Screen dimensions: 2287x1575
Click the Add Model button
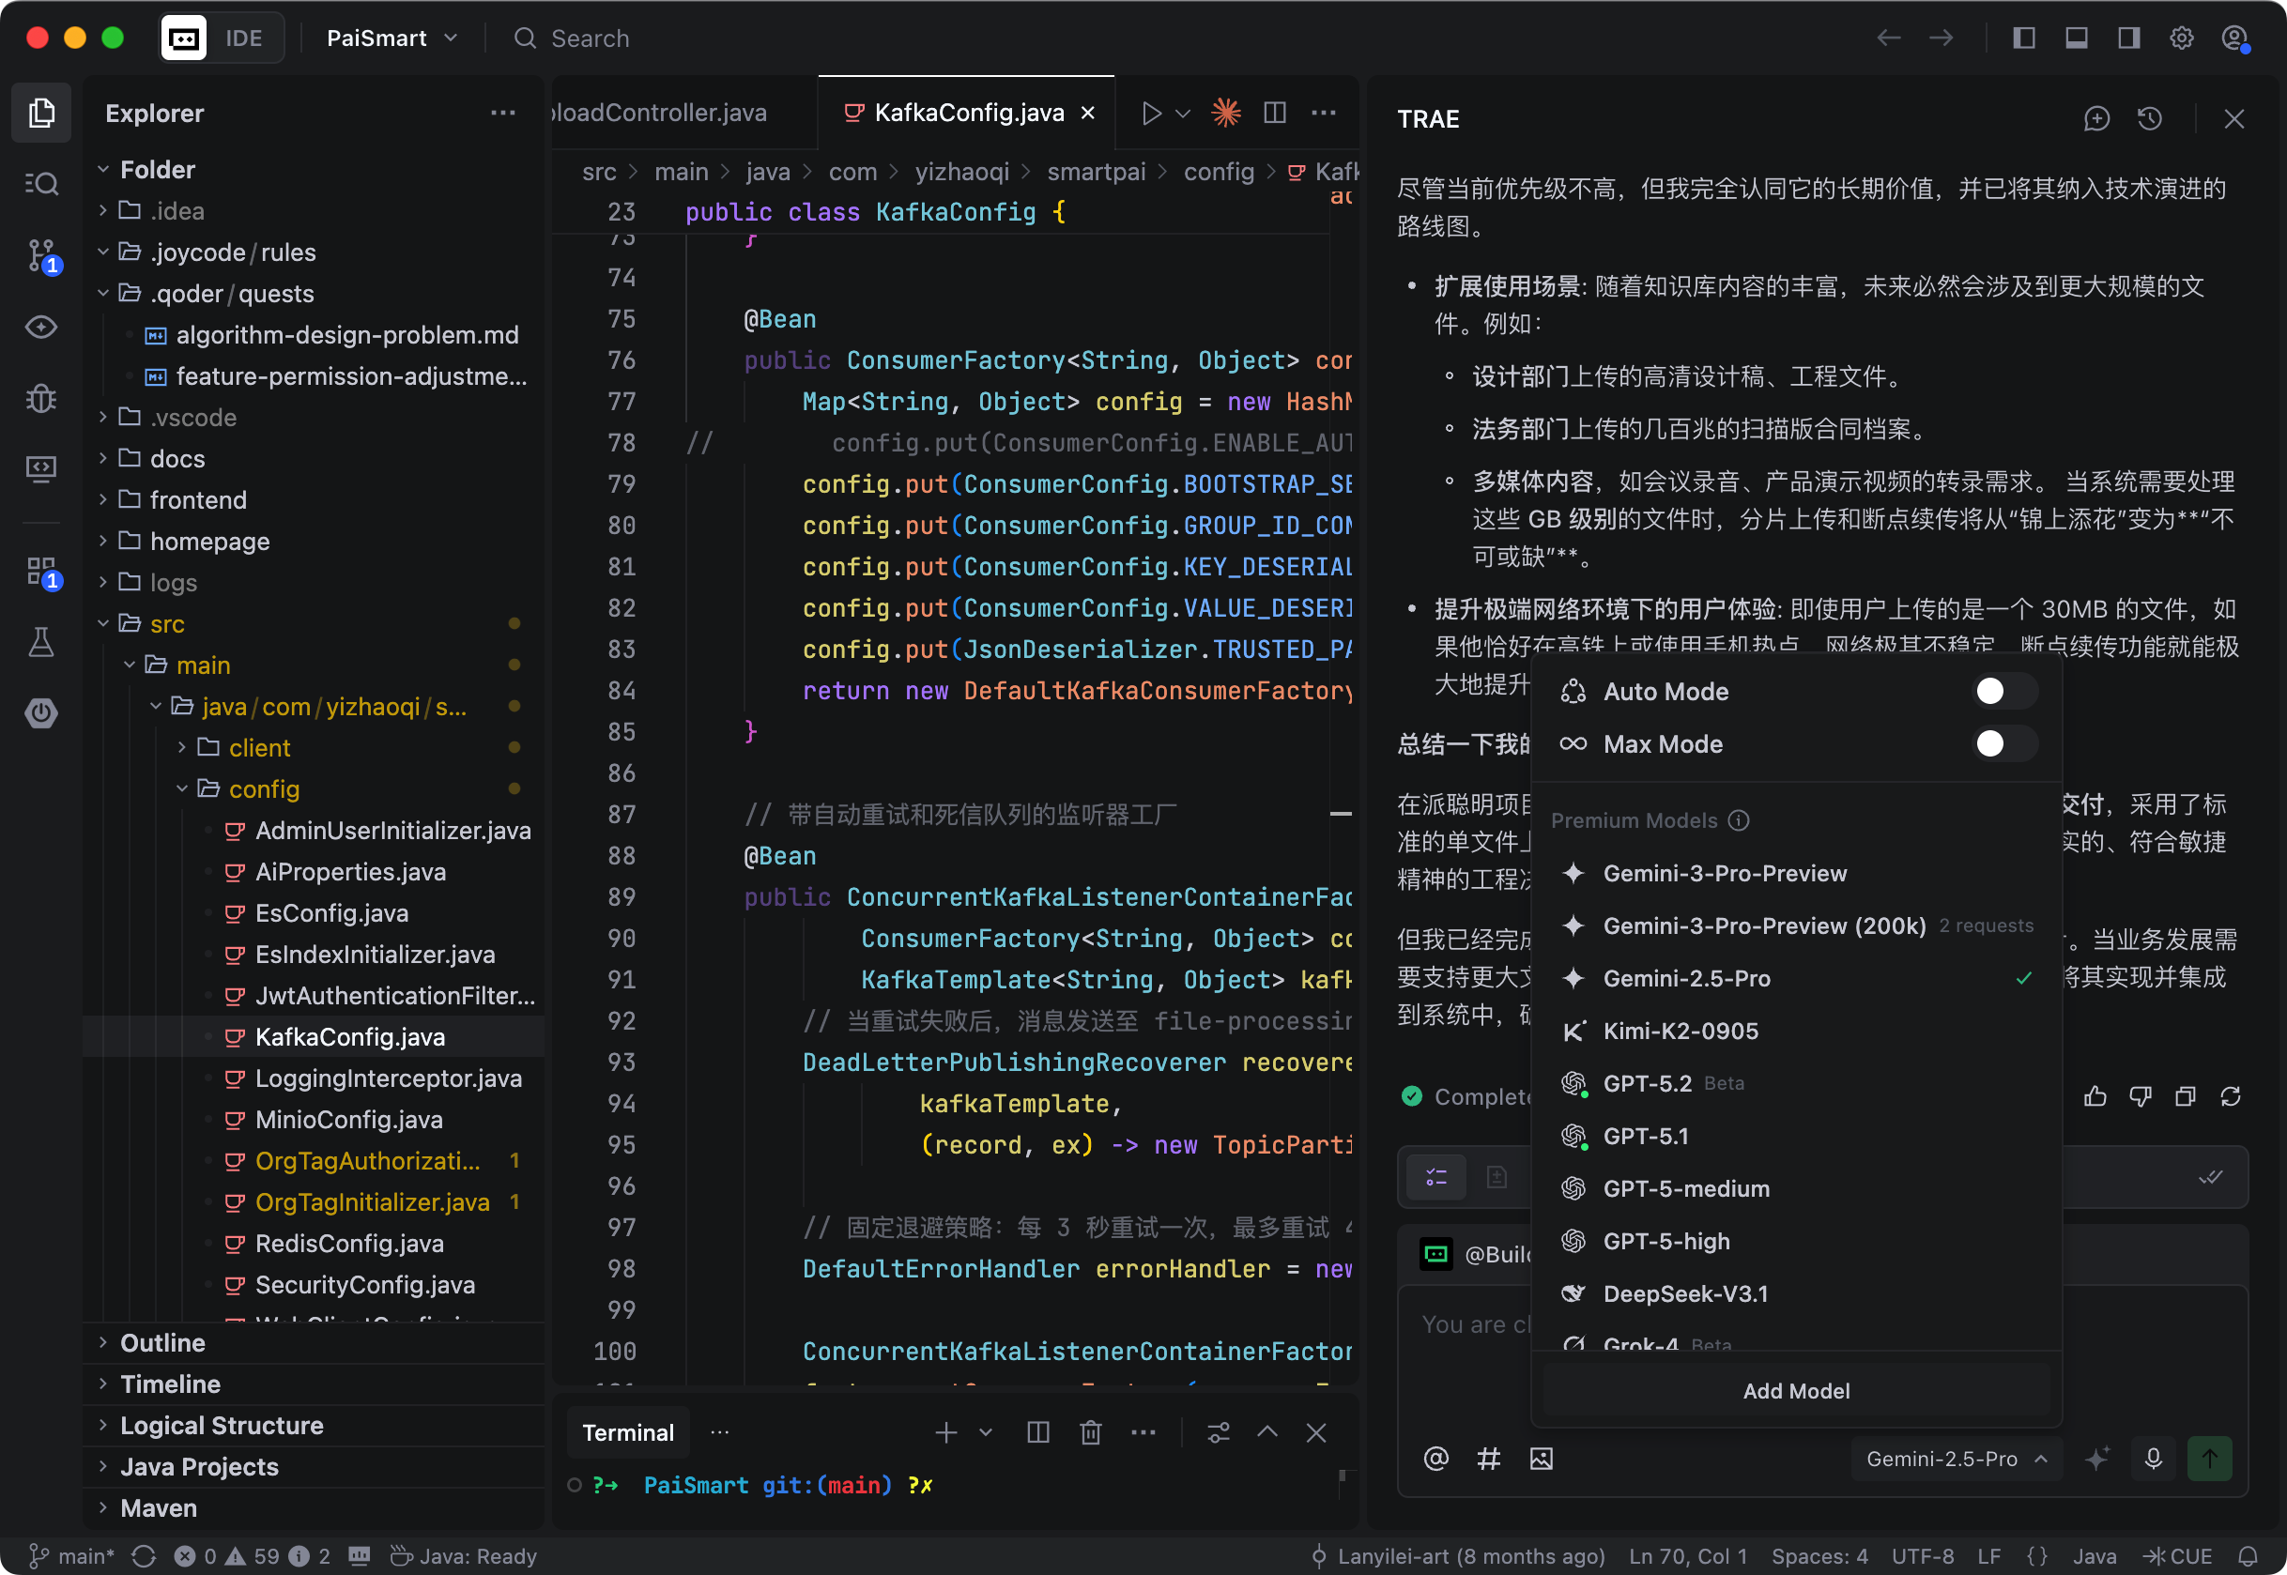pos(1795,1390)
